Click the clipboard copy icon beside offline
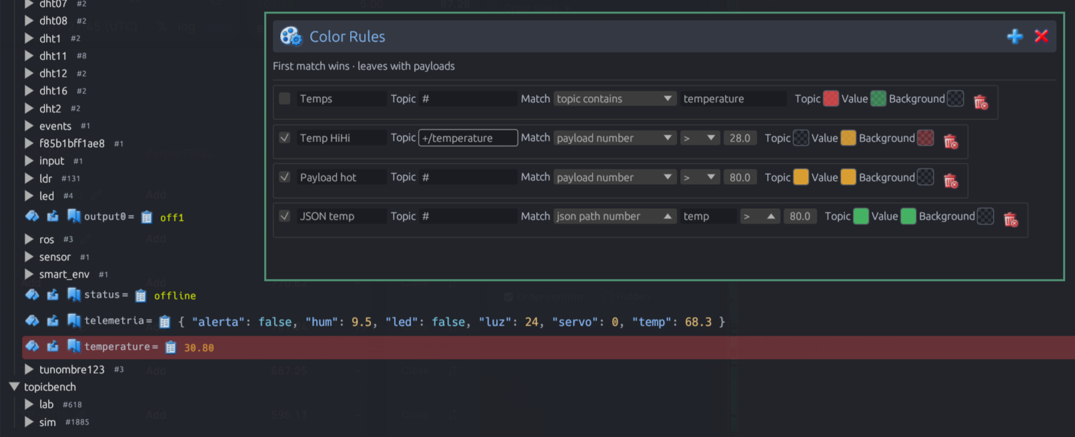Viewport: 1075px width, 437px height. [x=141, y=296]
